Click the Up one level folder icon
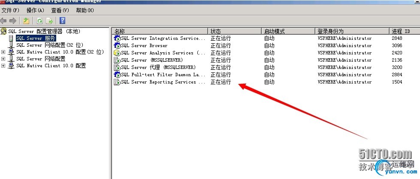420x179 pixels. tap(26, 21)
